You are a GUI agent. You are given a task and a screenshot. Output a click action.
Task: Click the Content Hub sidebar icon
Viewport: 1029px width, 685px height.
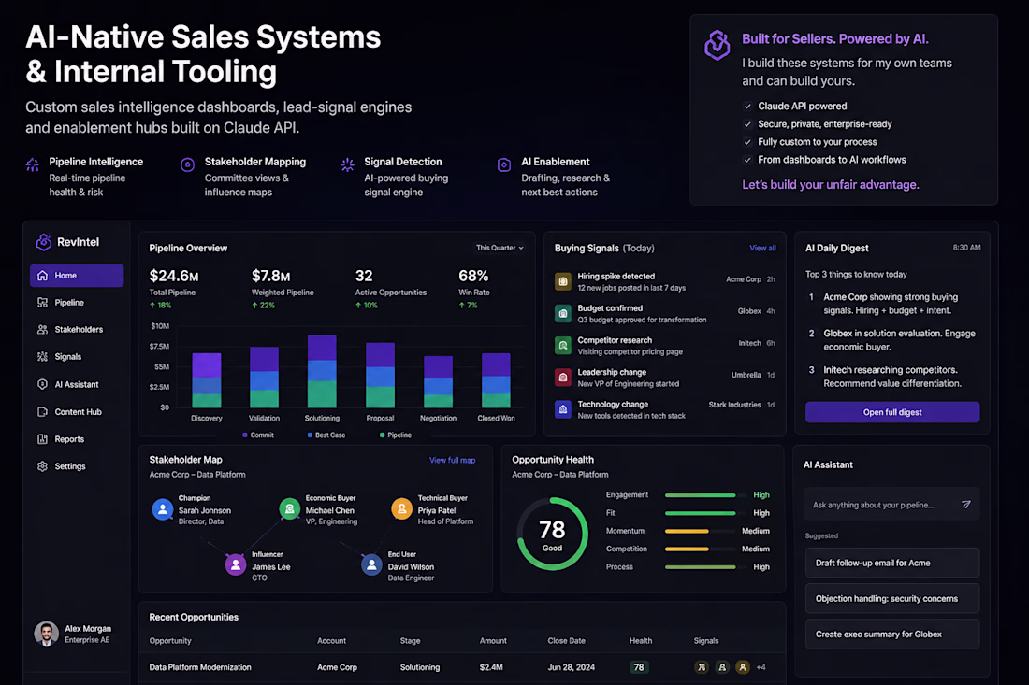(x=43, y=412)
